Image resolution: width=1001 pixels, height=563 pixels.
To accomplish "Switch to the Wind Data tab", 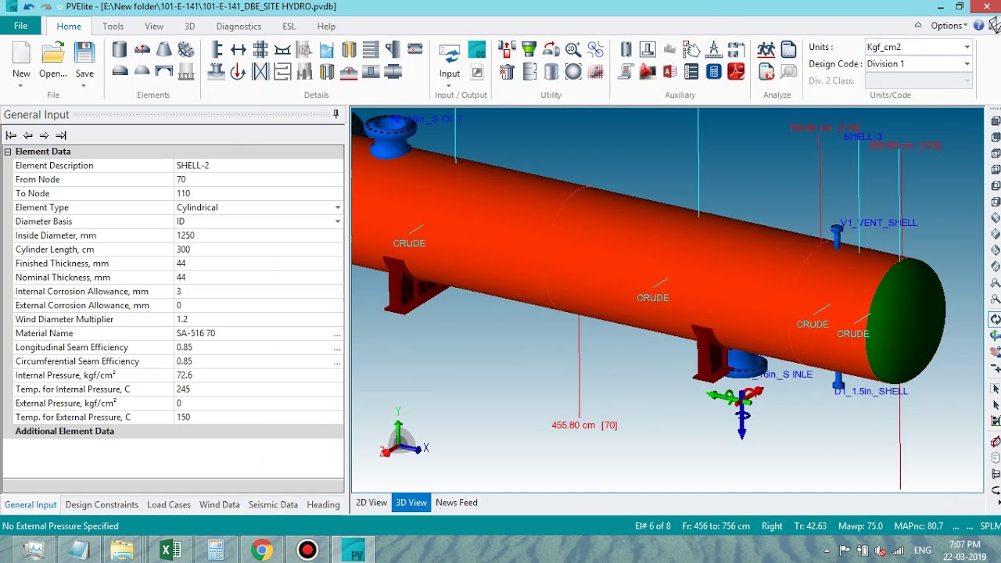I will [x=220, y=505].
